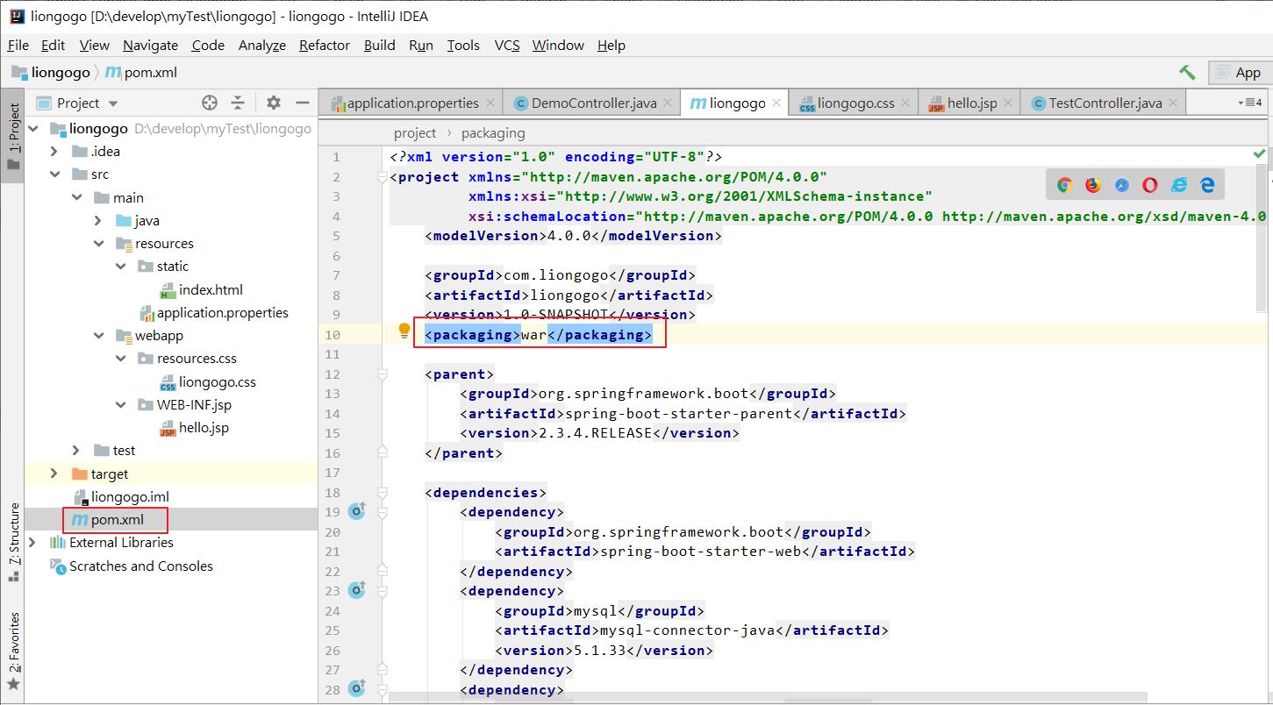Open the Build menu
This screenshot has width=1273, height=705.
point(379,45)
